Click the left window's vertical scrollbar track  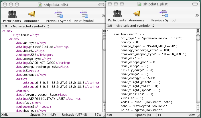point(104,71)
